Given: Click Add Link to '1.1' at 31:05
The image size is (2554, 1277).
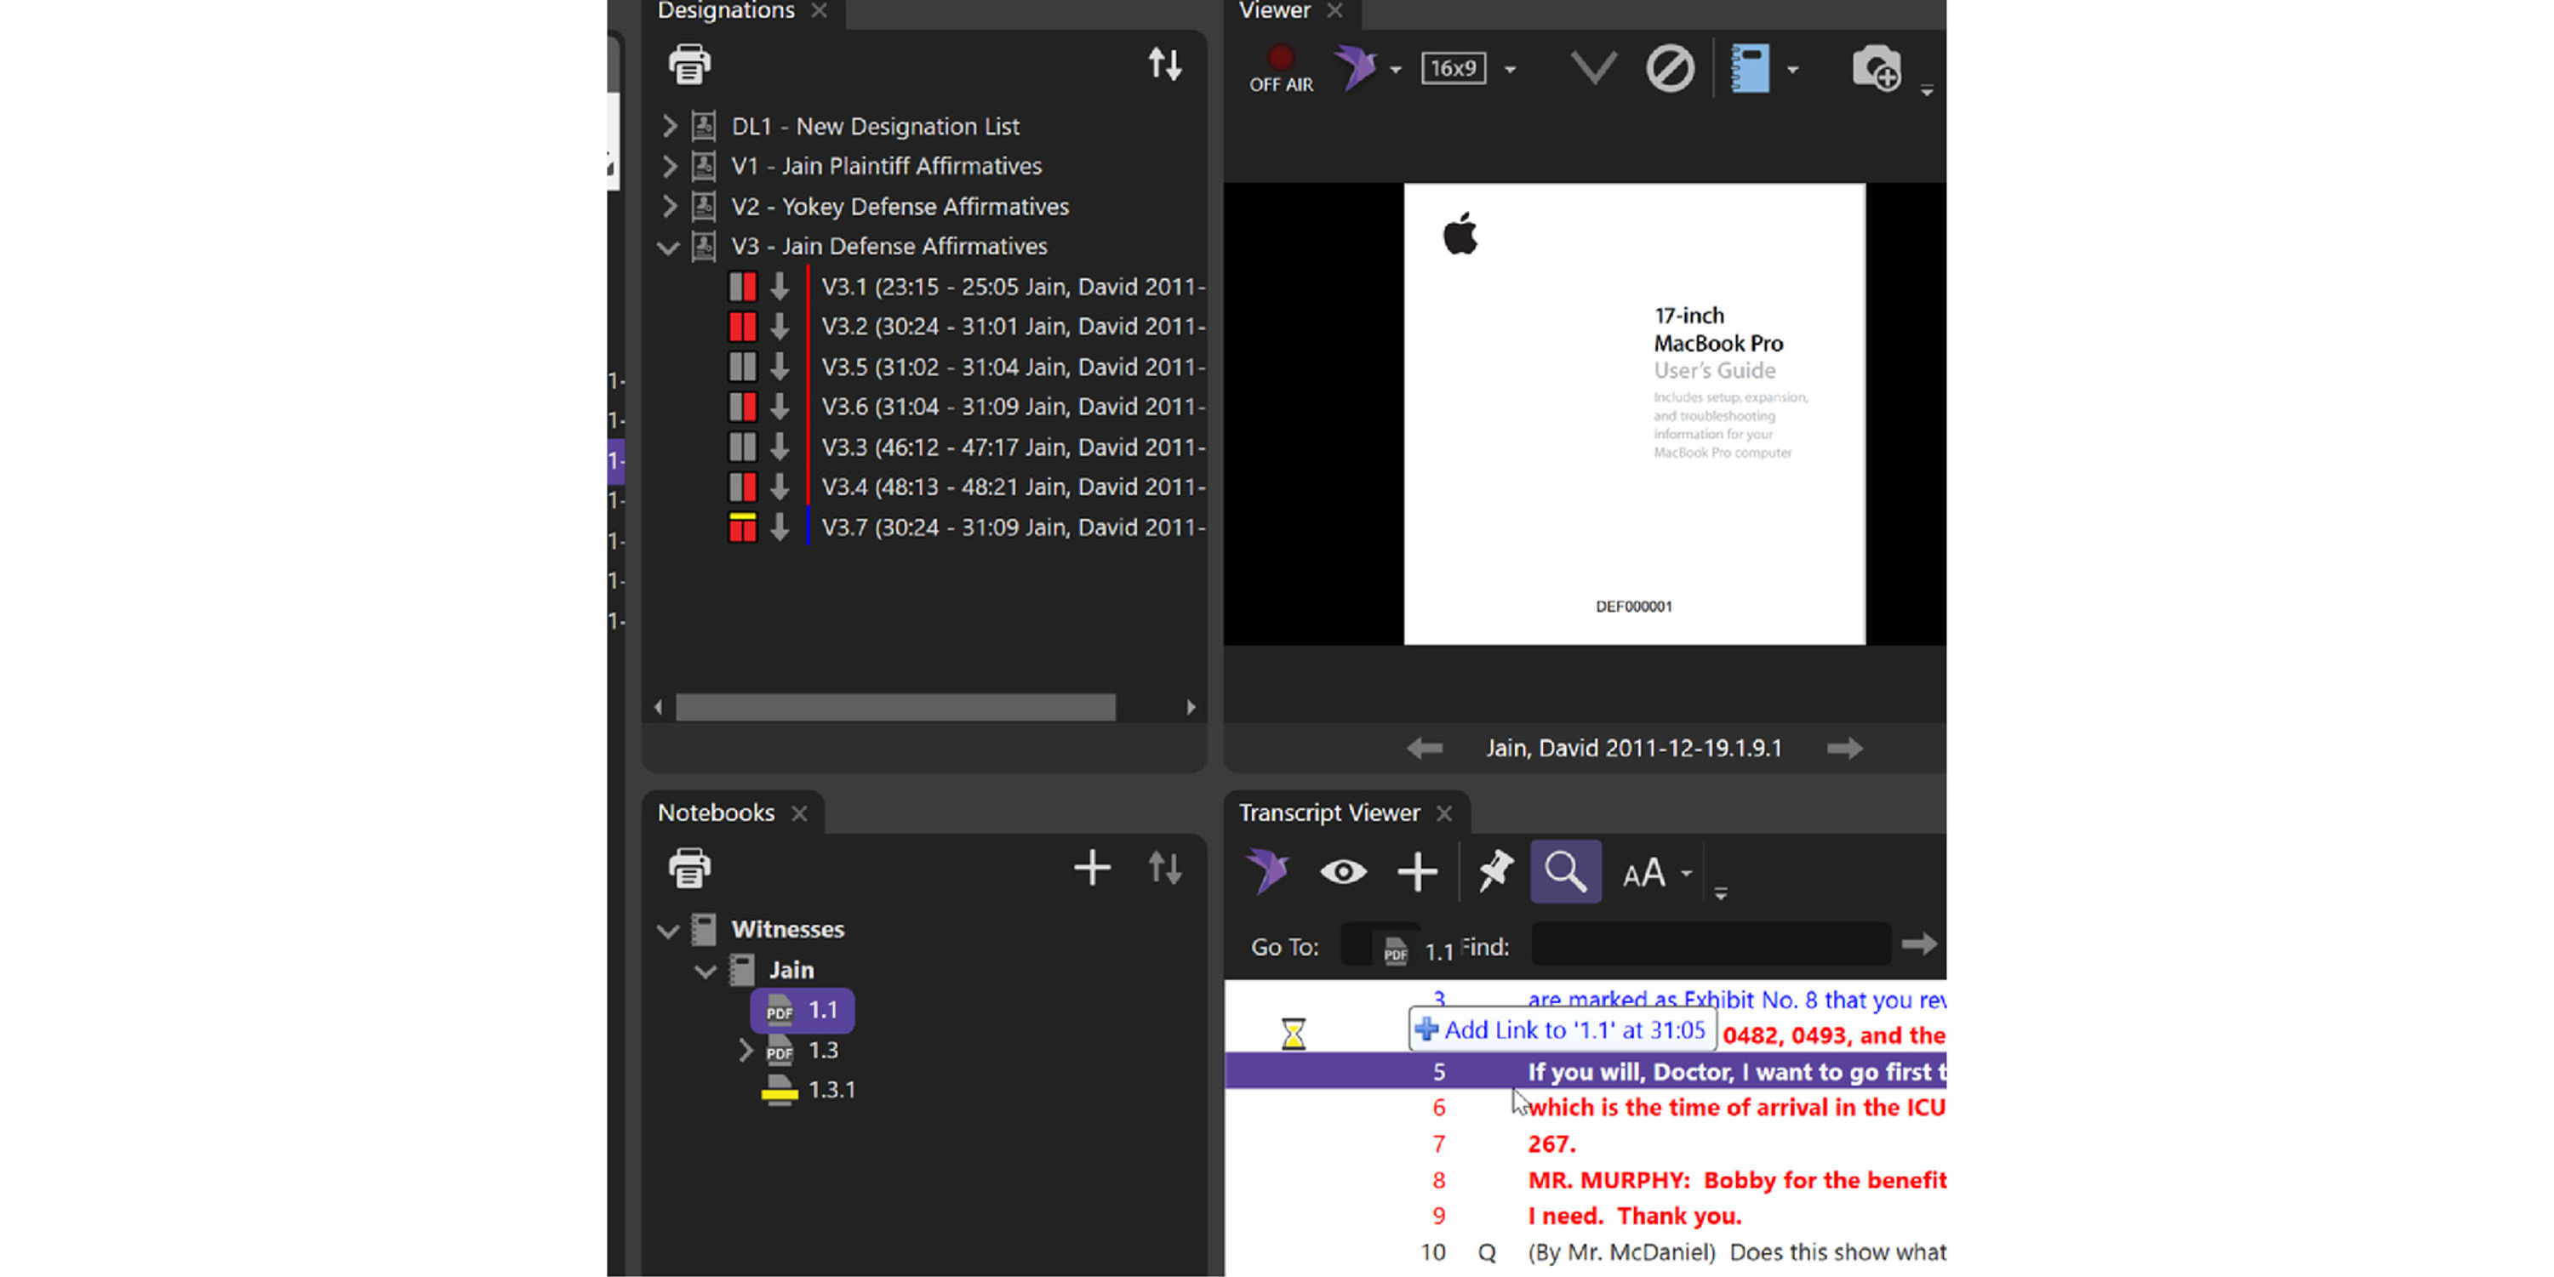Looking at the screenshot, I should tap(1563, 1029).
